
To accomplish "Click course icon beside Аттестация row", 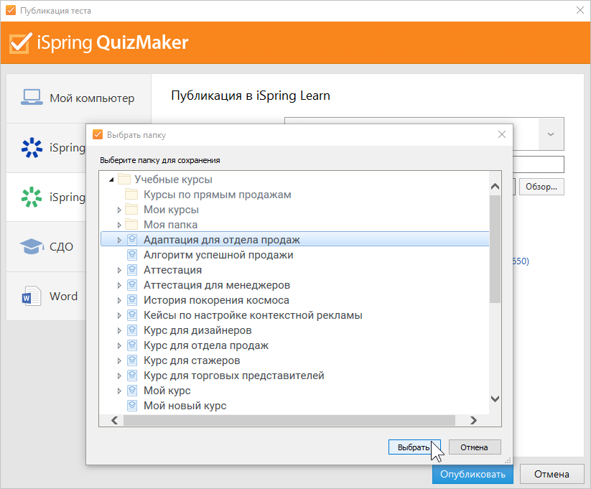I will coord(132,270).
